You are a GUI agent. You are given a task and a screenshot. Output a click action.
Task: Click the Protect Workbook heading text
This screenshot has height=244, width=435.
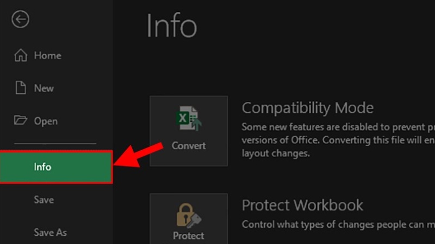302,205
